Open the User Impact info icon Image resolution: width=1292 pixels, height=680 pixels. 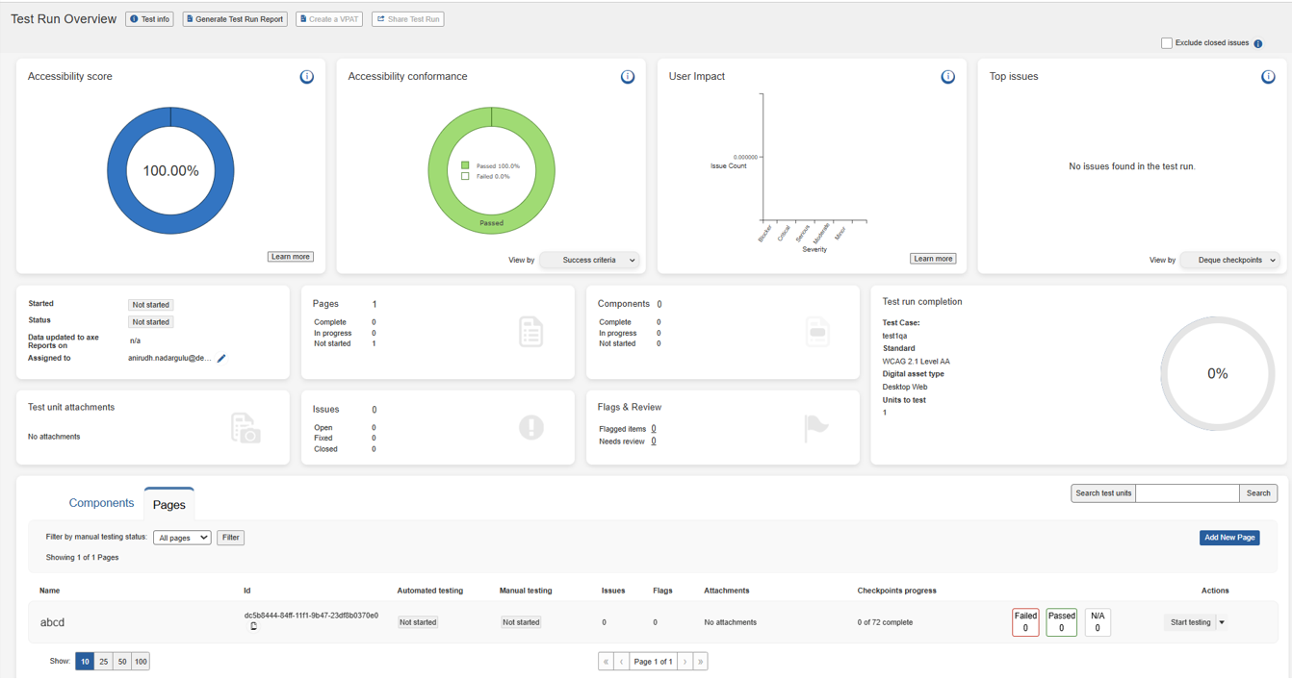(948, 77)
